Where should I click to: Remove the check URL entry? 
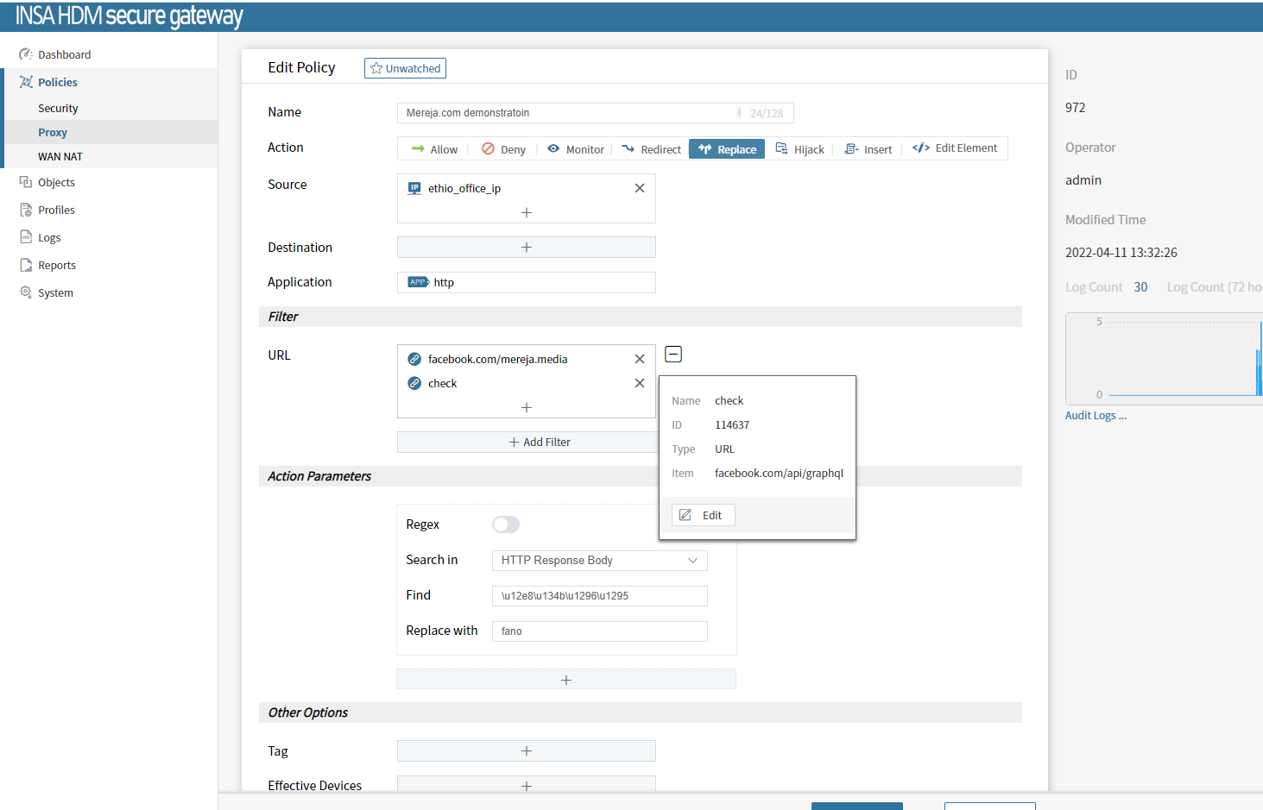[x=640, y=383]
